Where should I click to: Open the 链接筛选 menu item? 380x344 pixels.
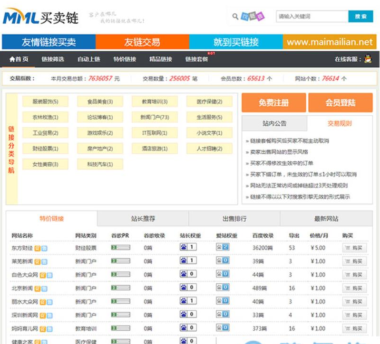tap(52, 59)
